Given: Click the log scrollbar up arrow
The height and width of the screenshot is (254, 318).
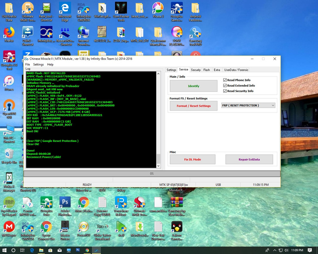Looking at the screenshot, I should tap(158, 74).
